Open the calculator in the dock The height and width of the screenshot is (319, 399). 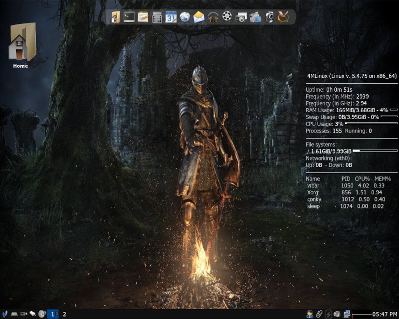(x=157, y=17)
